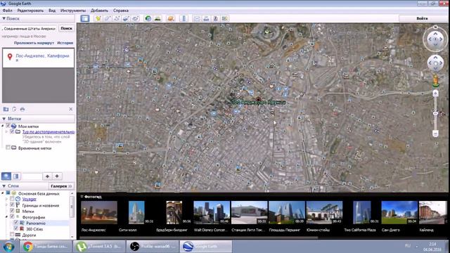Toggle the Мои метки checkbox

tap(8, 126)
